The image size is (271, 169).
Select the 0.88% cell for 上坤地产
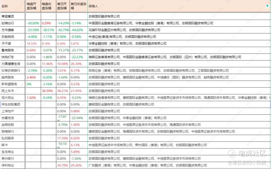[79, 111]
